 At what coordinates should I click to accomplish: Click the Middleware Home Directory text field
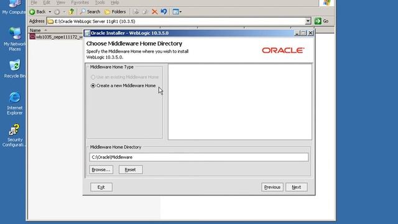click(x=199, y=157)
